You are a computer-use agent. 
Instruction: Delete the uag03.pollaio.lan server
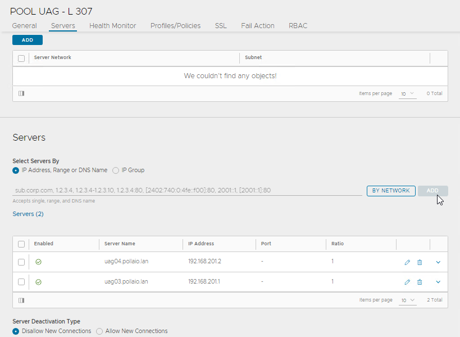[420, 282]
